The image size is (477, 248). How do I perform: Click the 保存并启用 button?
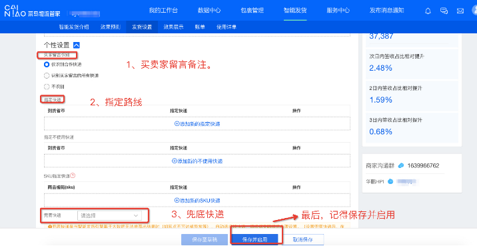(254, 240)
